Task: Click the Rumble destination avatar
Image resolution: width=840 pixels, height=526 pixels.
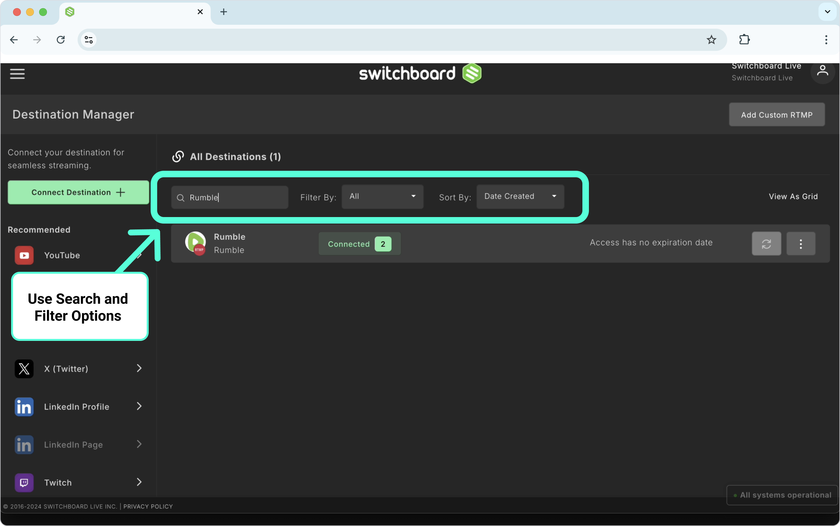Action: click(x=195, y=243)
